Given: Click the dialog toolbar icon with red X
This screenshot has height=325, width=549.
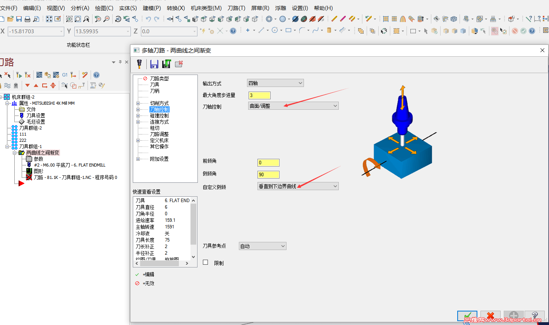Looking at the screenshot, I should pyautogui.click(x=179, y=64).
